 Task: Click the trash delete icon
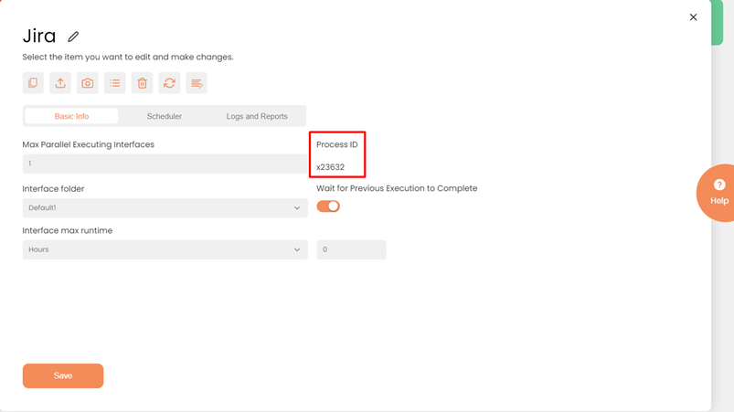142,83
